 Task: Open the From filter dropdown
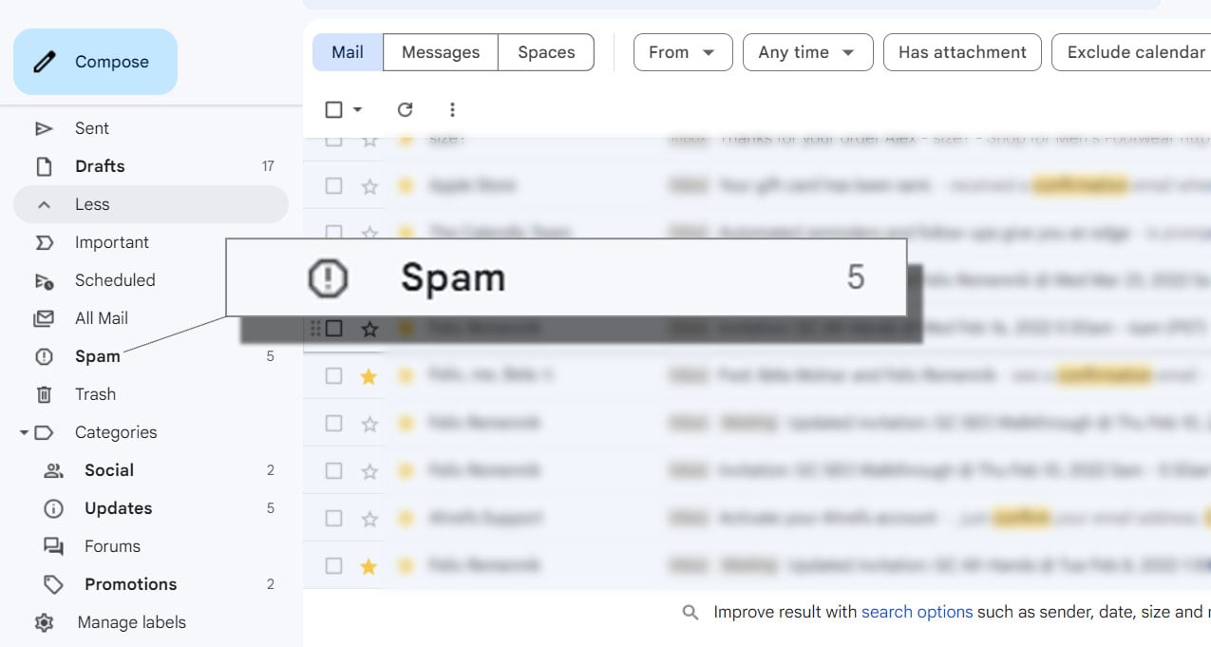[x=682, y=52]
